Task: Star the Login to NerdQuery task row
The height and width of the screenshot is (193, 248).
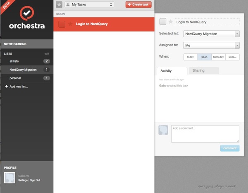Action: (x=70, y=24)
